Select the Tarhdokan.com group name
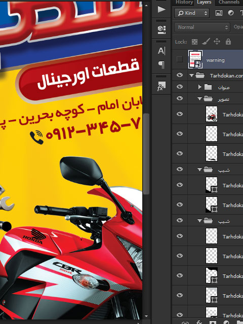Viewport: 243px width, 324px height. pos(226,76)
